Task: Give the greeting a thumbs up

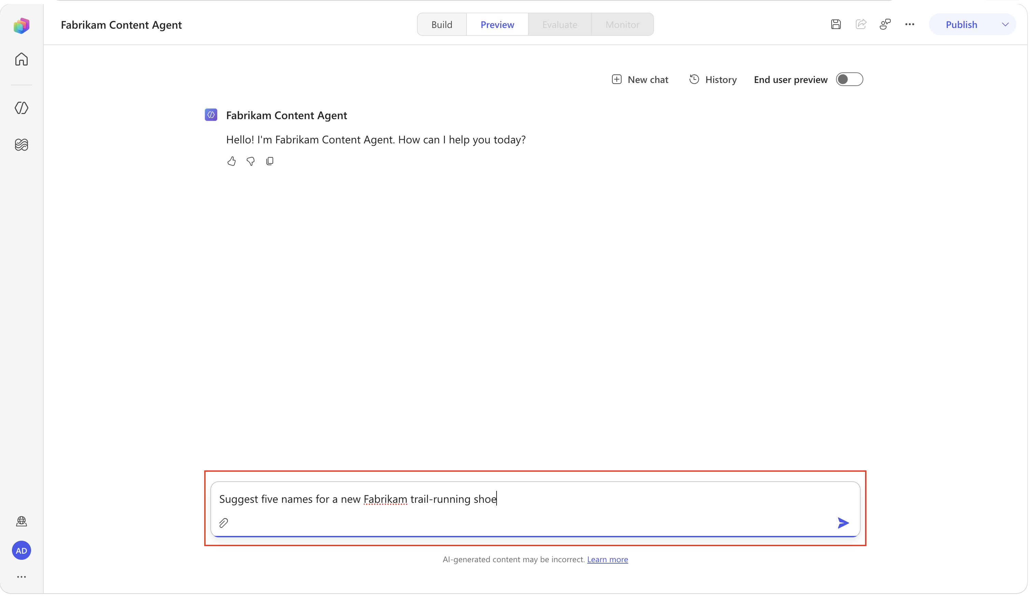Action: 232,161
